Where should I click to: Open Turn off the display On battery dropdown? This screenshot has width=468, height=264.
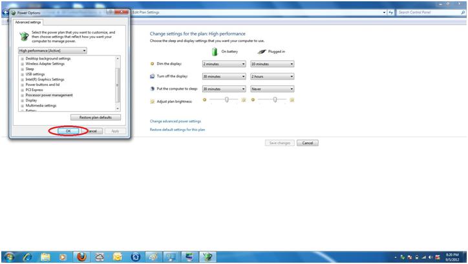(224, 77)
